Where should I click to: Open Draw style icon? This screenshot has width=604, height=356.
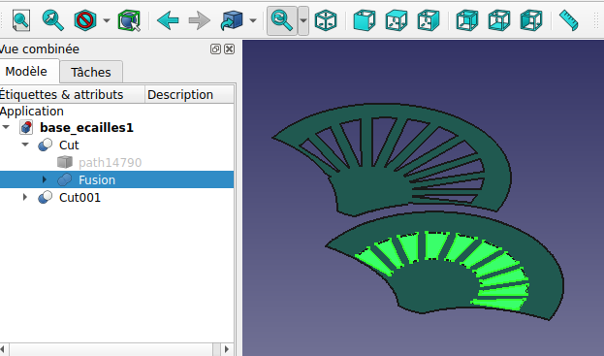[85, 20]
